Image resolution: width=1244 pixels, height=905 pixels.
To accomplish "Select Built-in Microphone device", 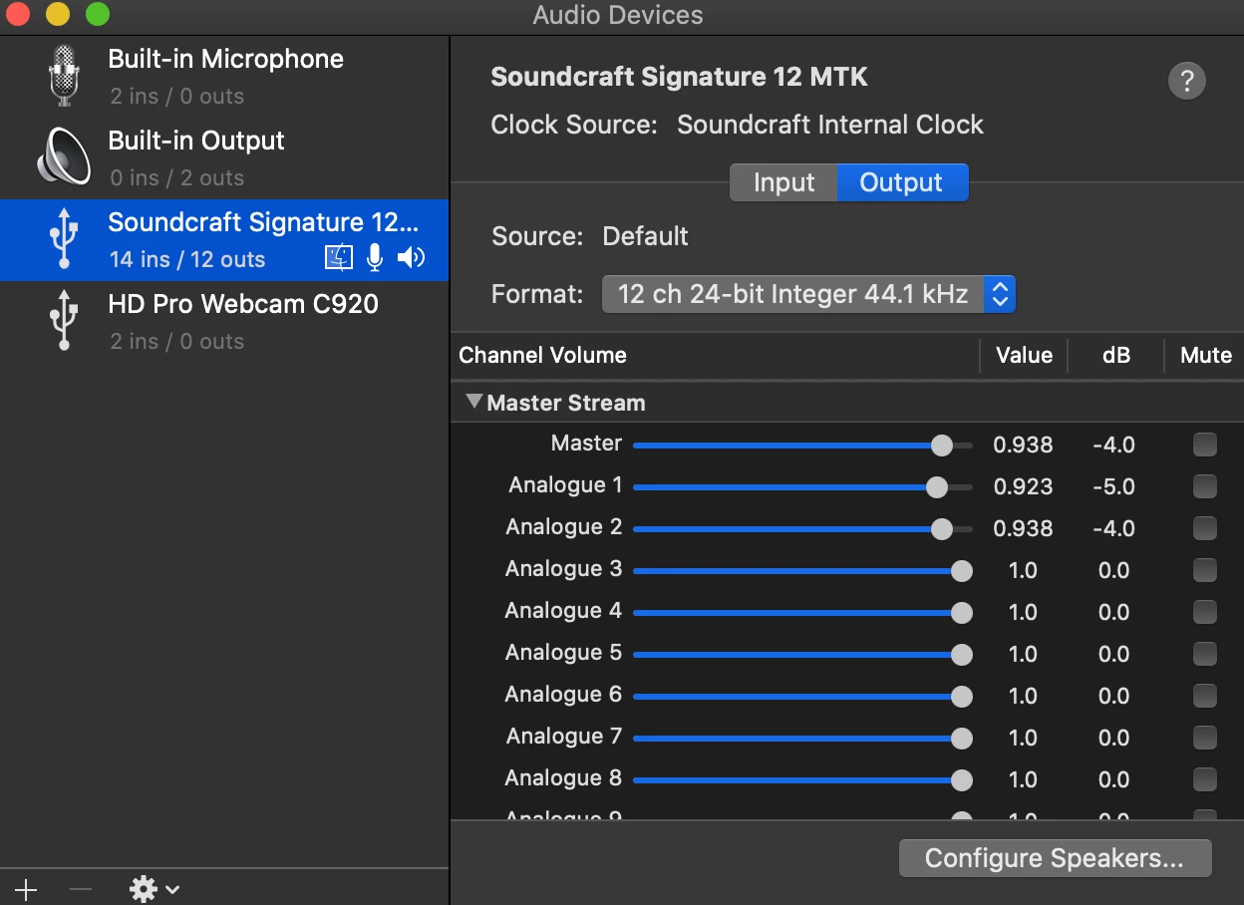I will [x=224, y=77].
